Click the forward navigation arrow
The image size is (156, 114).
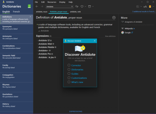tap(42, 7)
